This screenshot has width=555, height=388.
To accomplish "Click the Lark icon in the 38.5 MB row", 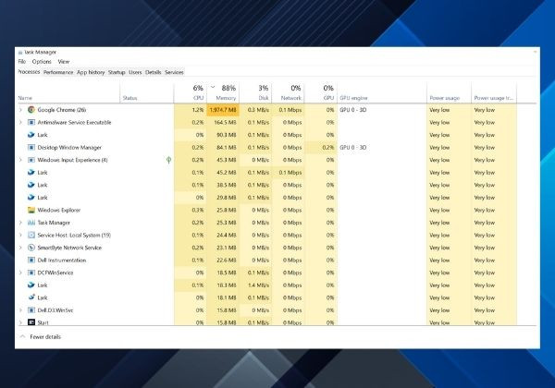I will (31, 185).
